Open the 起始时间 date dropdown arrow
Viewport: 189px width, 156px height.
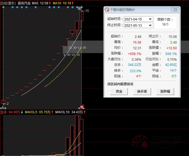point(150,19)
